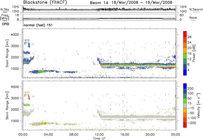
Task: Click the '2000' tick on velocity panel
Action: pos(15,109)
